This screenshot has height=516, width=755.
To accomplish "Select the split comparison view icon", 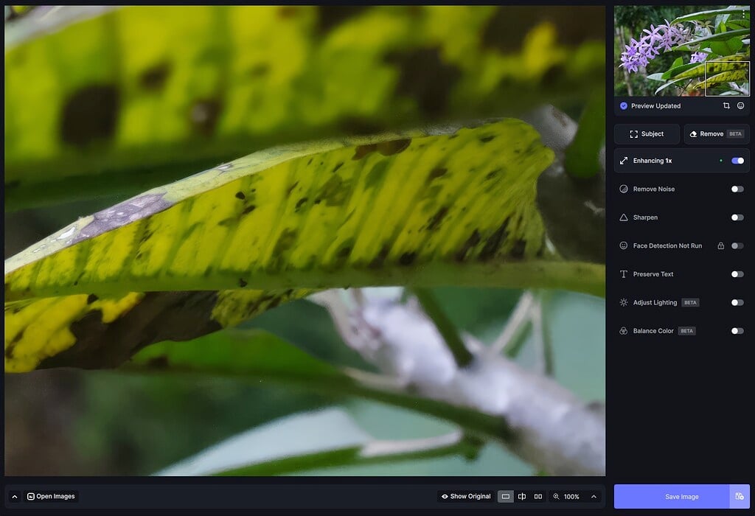I will (x=522, y=496).
